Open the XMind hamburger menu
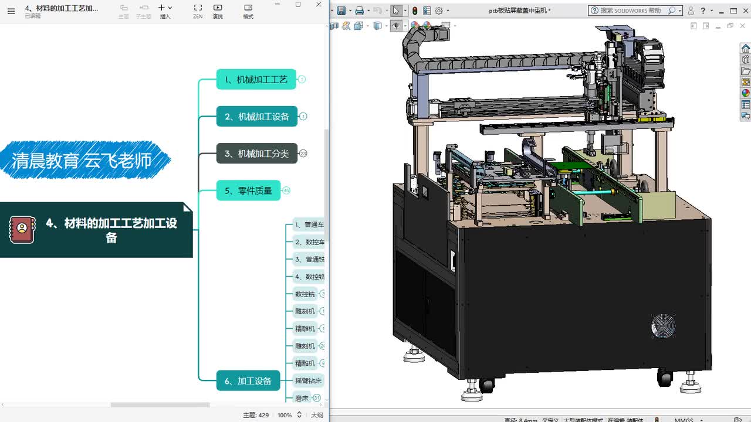751x422 pixels. pyautogui.click(x=11, y=11)
